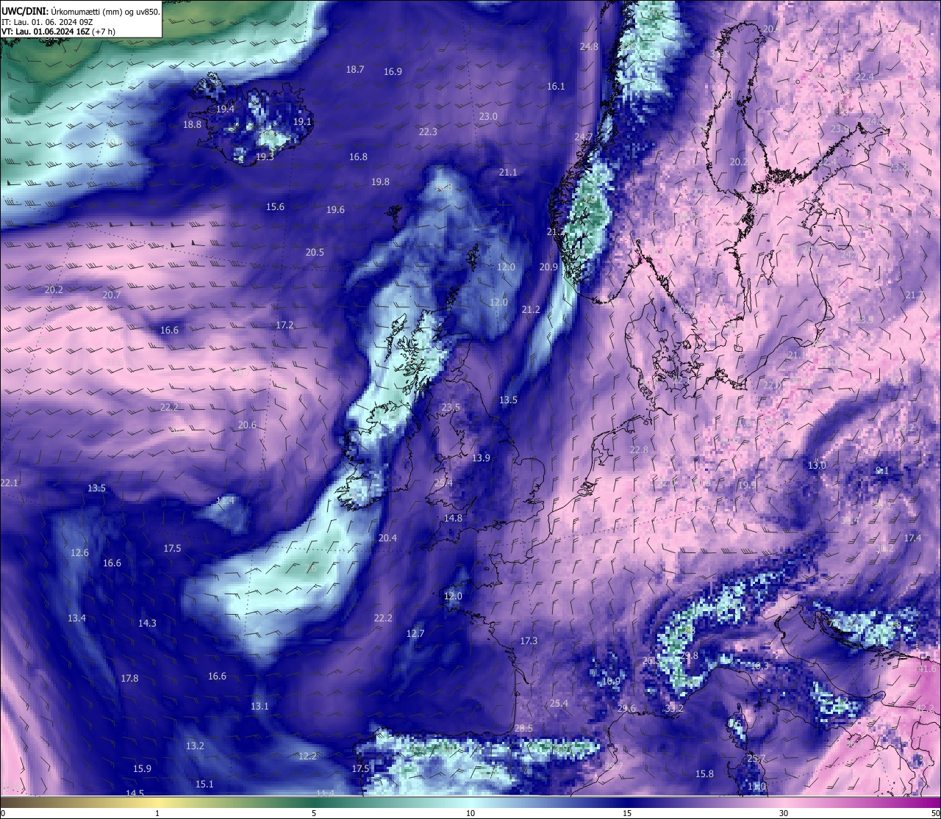Click the 15.8 value label
The image size is (941, 819).
click(x=704, y=773)
